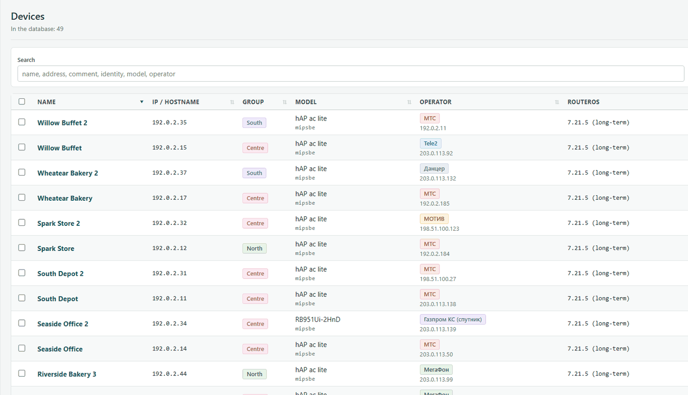Open the Spark Store 2 device link
Viewport: 688px width, 395px height.
[x=58, y=223]
